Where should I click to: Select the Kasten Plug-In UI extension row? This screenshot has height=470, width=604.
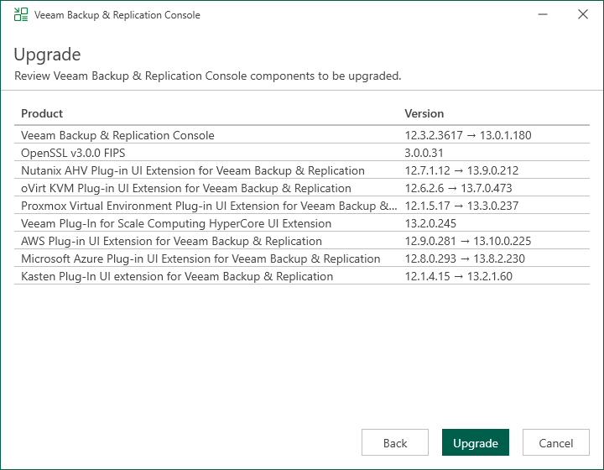click(302, 277)
